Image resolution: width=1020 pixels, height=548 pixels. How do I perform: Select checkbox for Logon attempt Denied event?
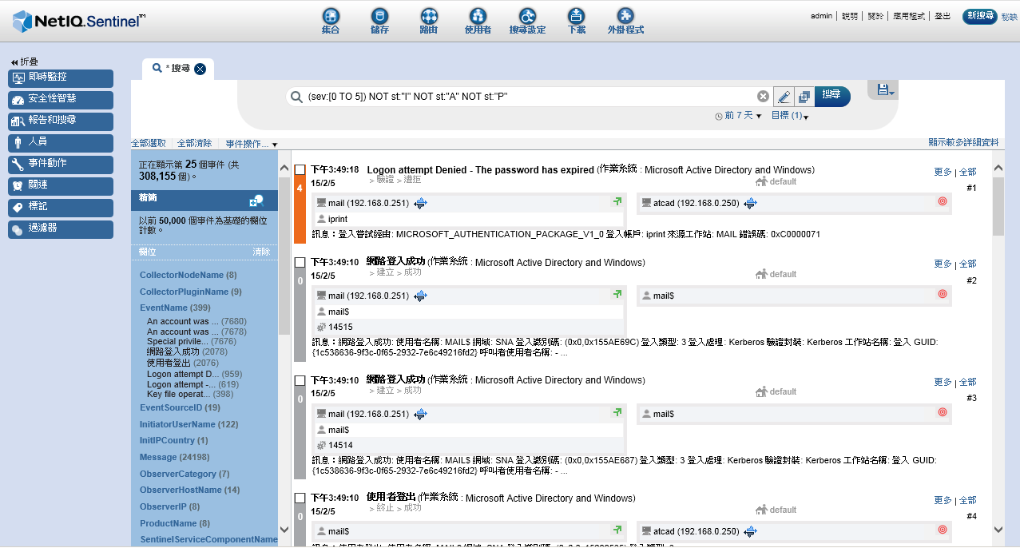click(x=300, y=170)
